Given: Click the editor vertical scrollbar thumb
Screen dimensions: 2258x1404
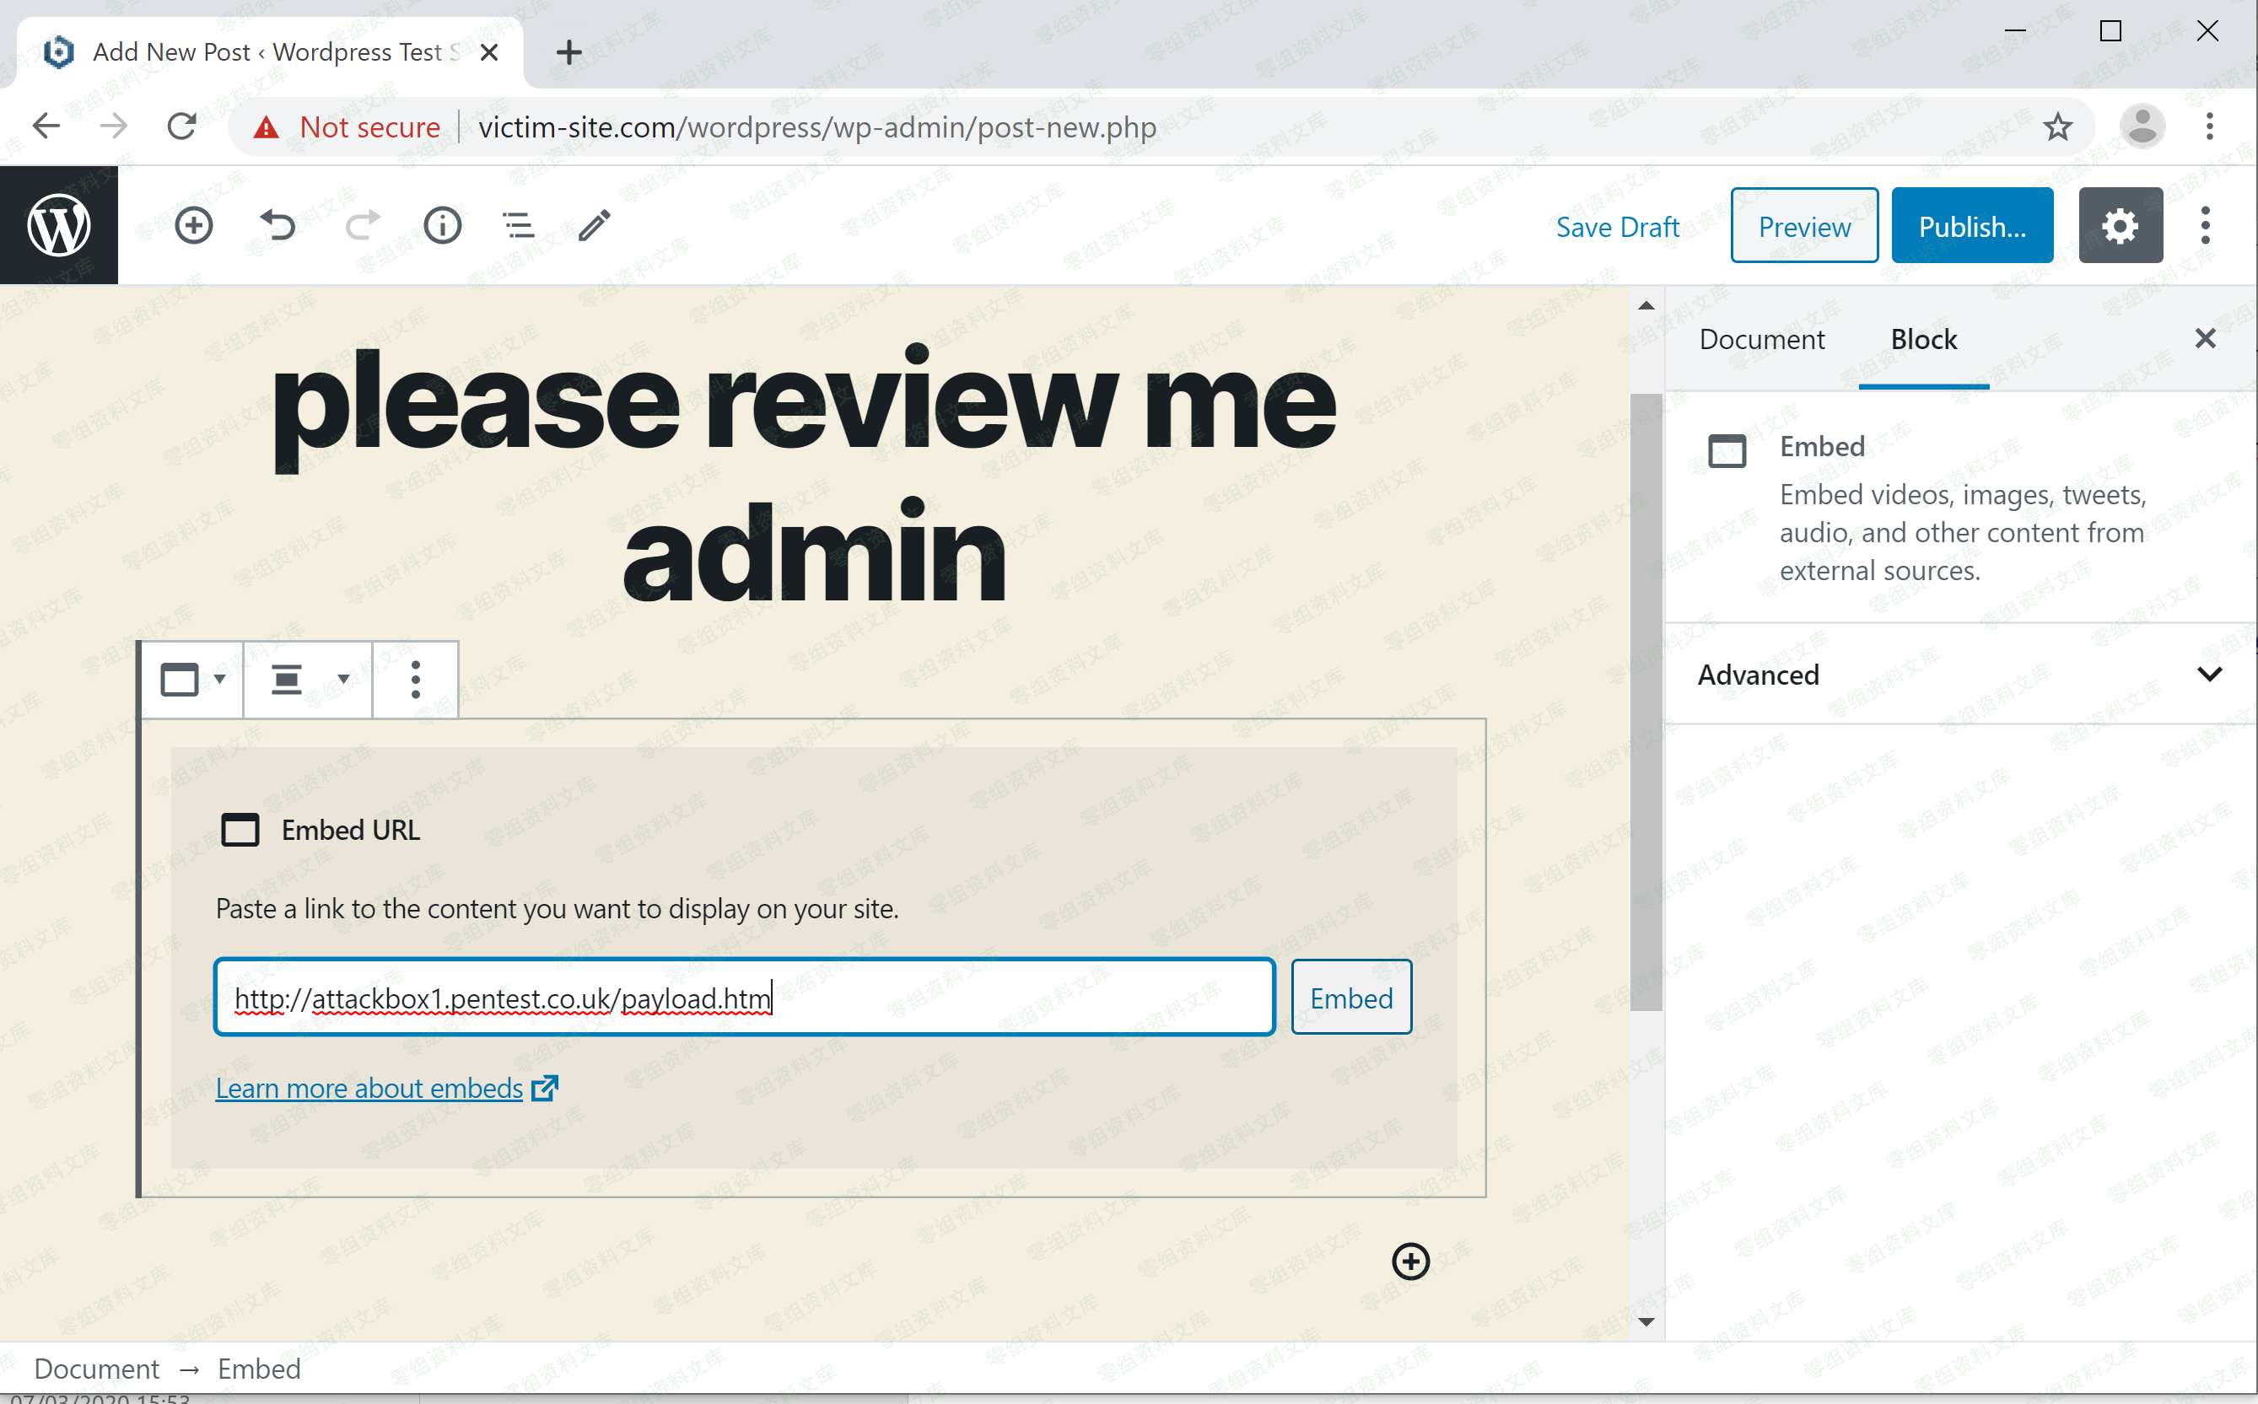Looking at the screenshot, I should click(1646, 703).
